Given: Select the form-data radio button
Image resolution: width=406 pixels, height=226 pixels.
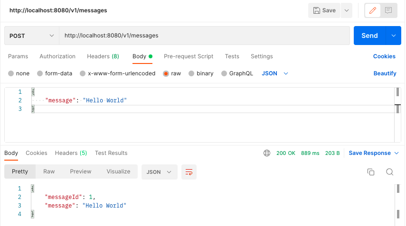Looking at the screenshot, I should point(40,73).
